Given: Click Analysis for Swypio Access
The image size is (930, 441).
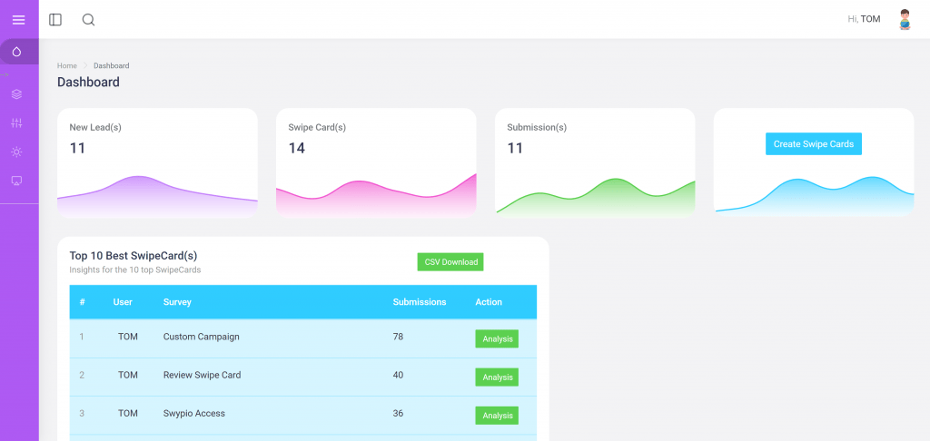Looking at the screenshot, I should [x=497, y=416].
